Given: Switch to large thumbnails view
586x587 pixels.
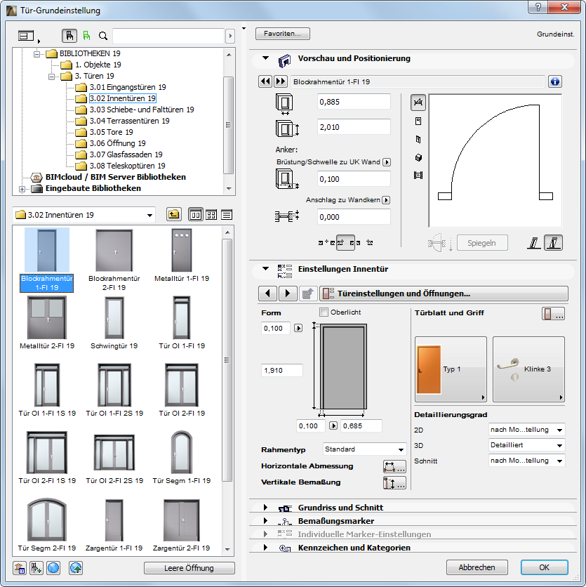Looking at the screenshot, I should (x=196, y=215).
